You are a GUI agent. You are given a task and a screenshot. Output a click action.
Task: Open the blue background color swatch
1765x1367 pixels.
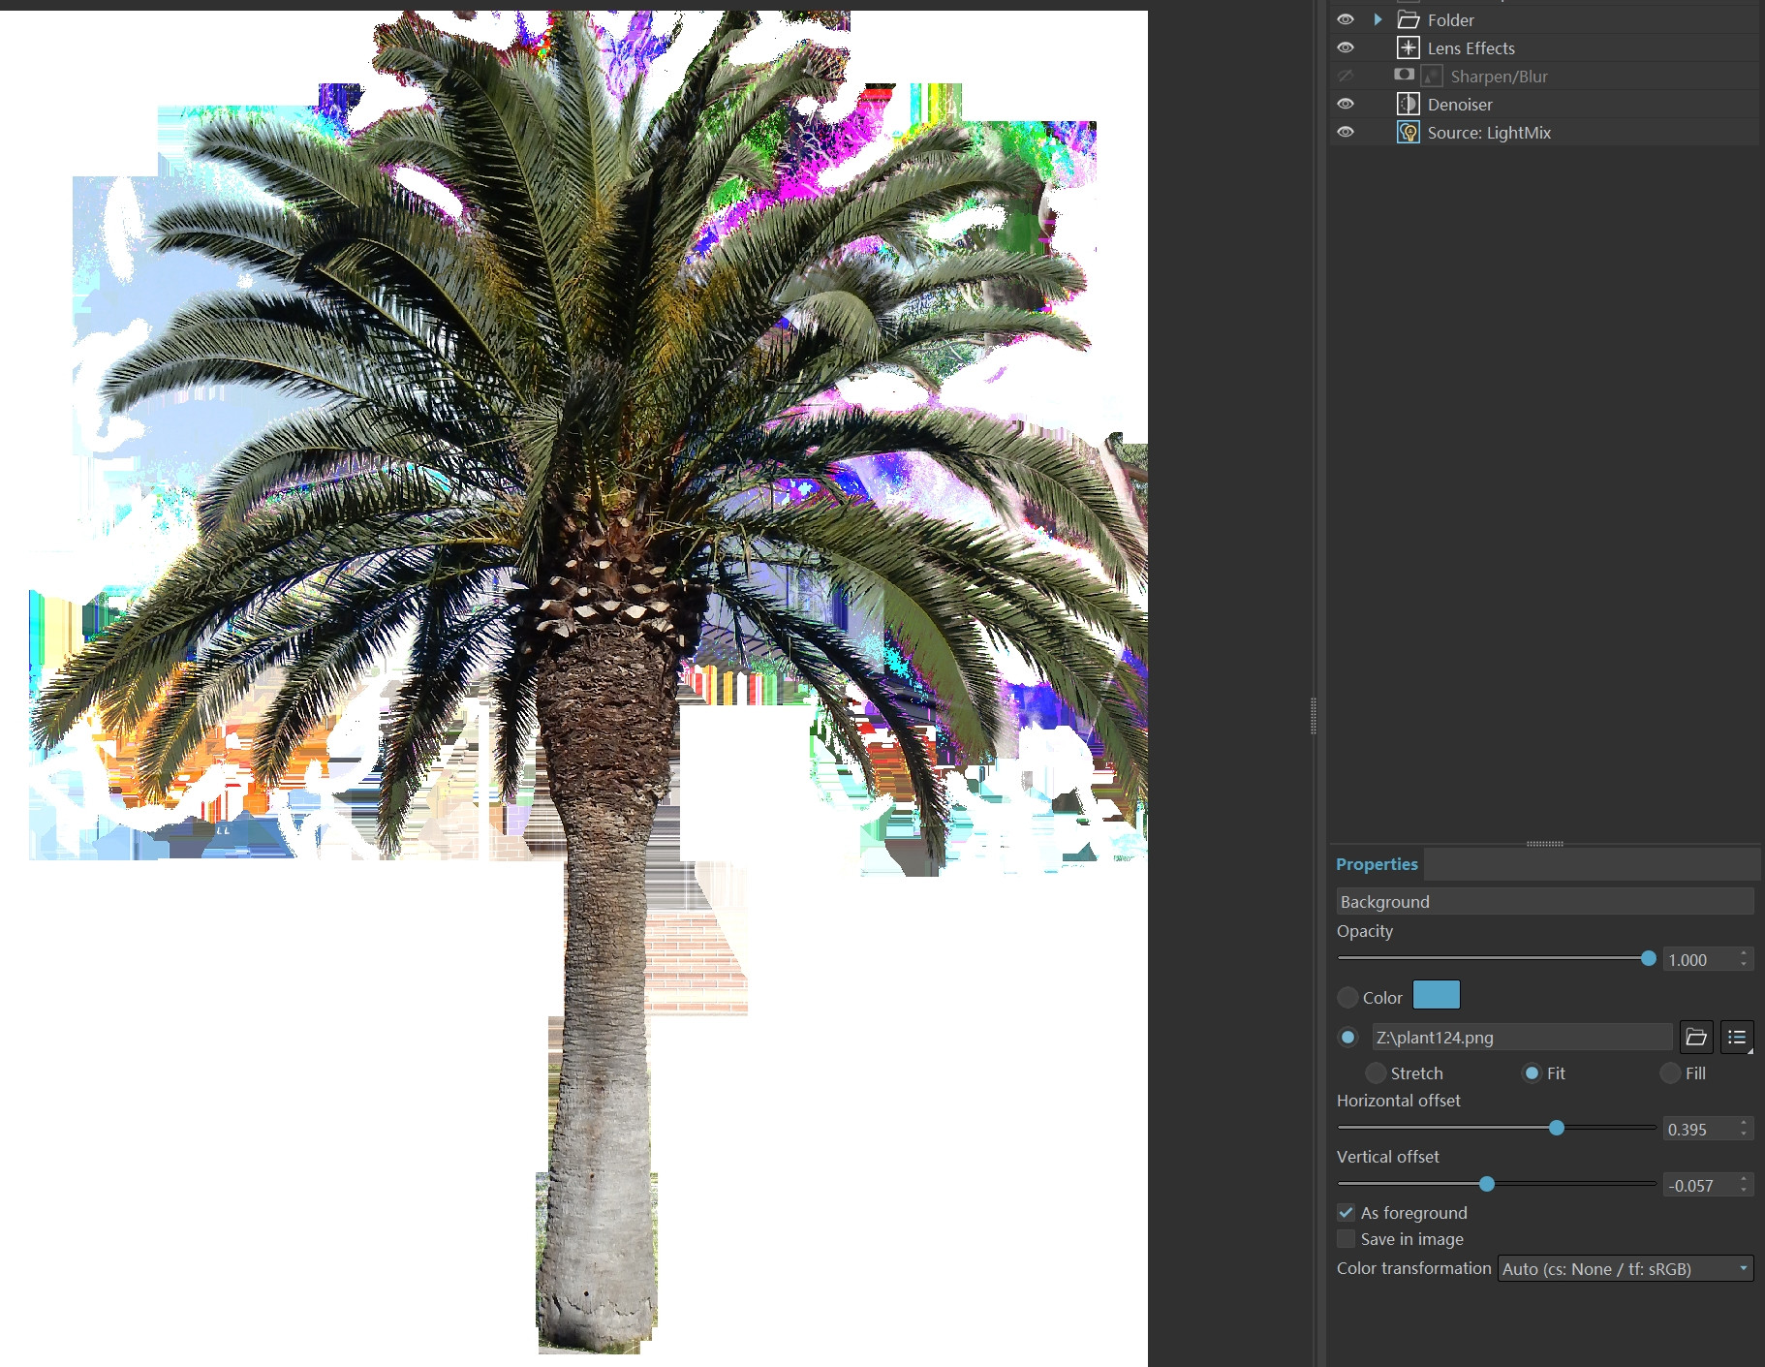(x=1436, y=995)
